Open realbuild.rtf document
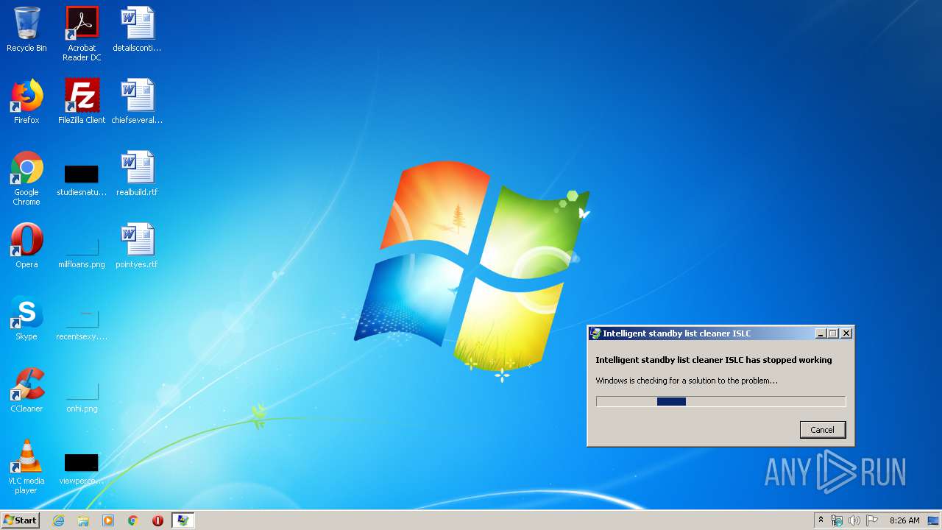This screenshot has width=942, height=530. click(x=137, y=174)
